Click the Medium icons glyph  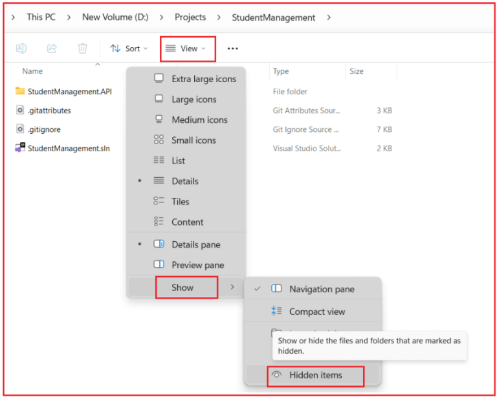tap(159, 119)
